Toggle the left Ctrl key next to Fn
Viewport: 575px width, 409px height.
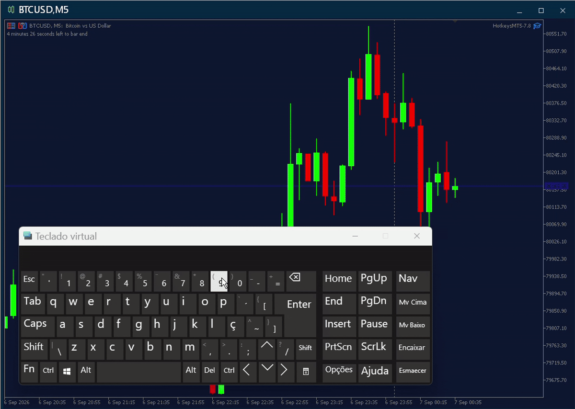click(48, 372)
